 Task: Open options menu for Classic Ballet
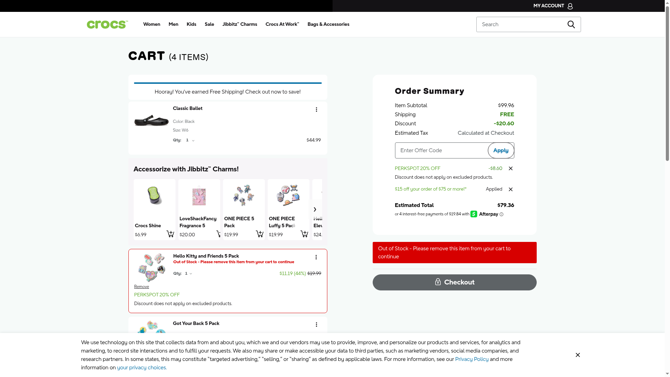click(x=316, y=110)
